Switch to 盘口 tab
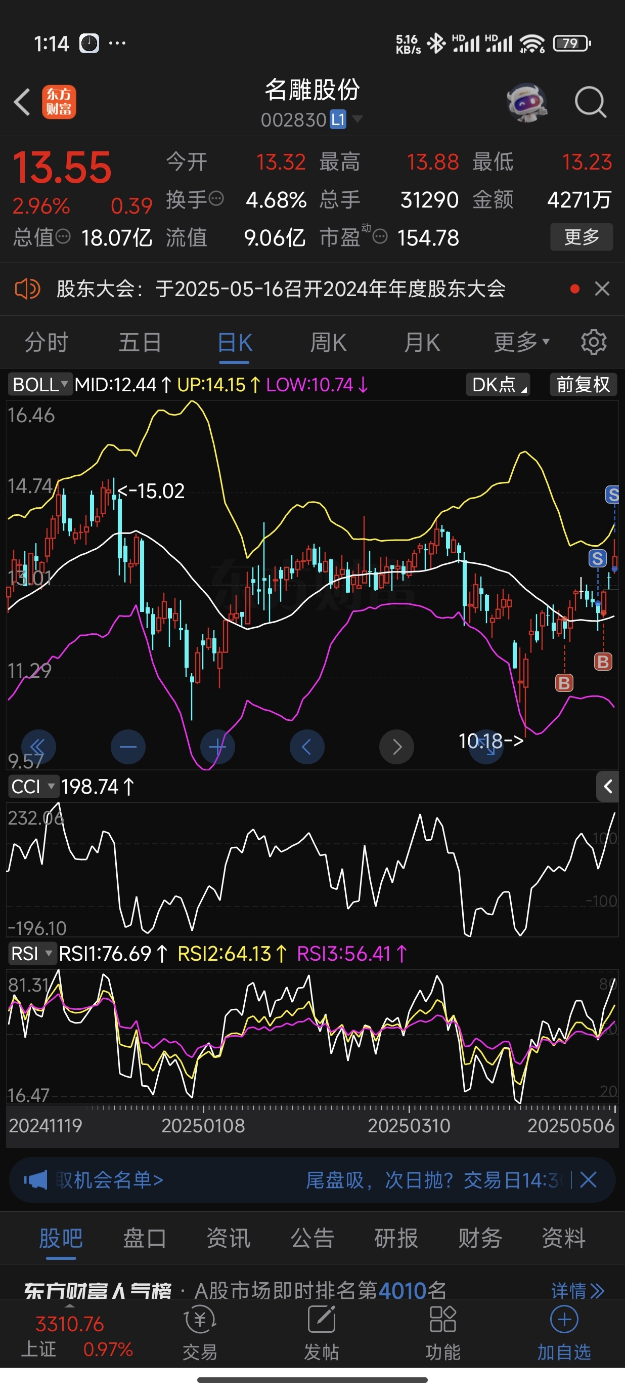Viewport: 625px width, 1392px height. pyautogui.click(x=145, y=1238)
